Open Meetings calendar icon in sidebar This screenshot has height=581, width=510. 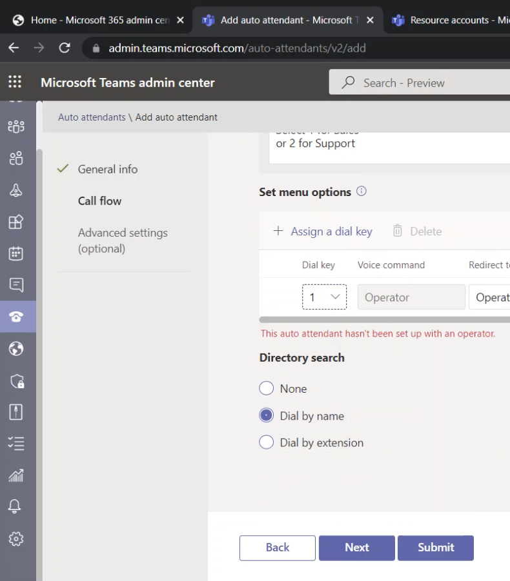coord(16,253)
